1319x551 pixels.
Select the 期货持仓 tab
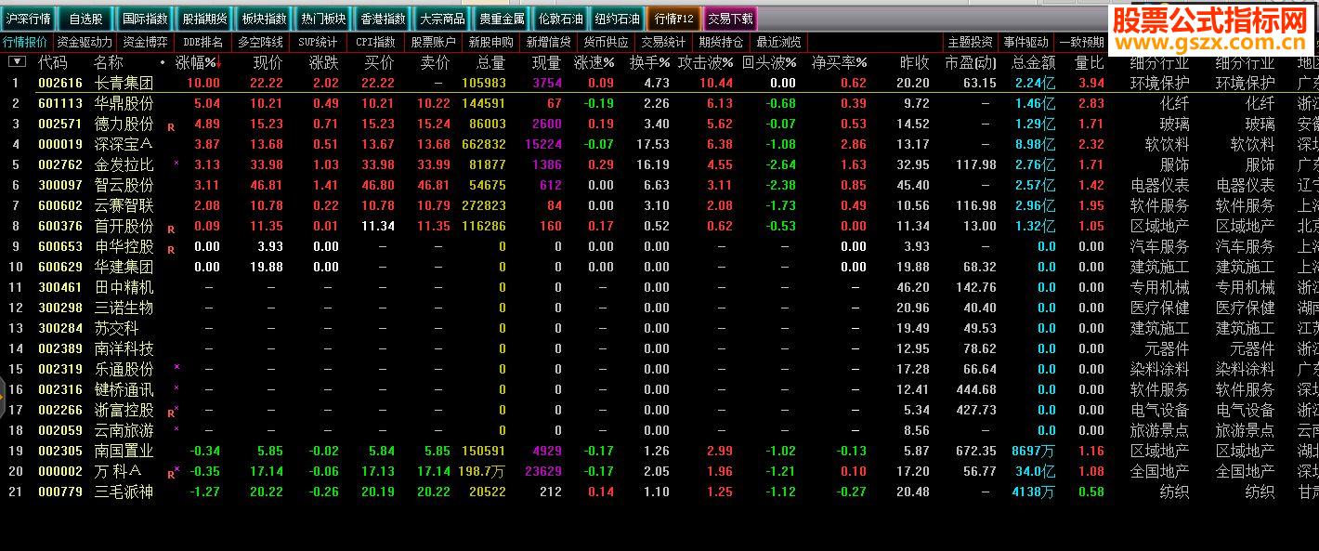tap(721, 42)
